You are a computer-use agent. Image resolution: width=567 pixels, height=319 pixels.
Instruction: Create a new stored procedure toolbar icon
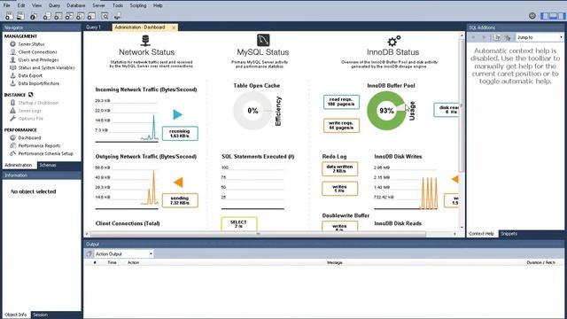(81, 16)
